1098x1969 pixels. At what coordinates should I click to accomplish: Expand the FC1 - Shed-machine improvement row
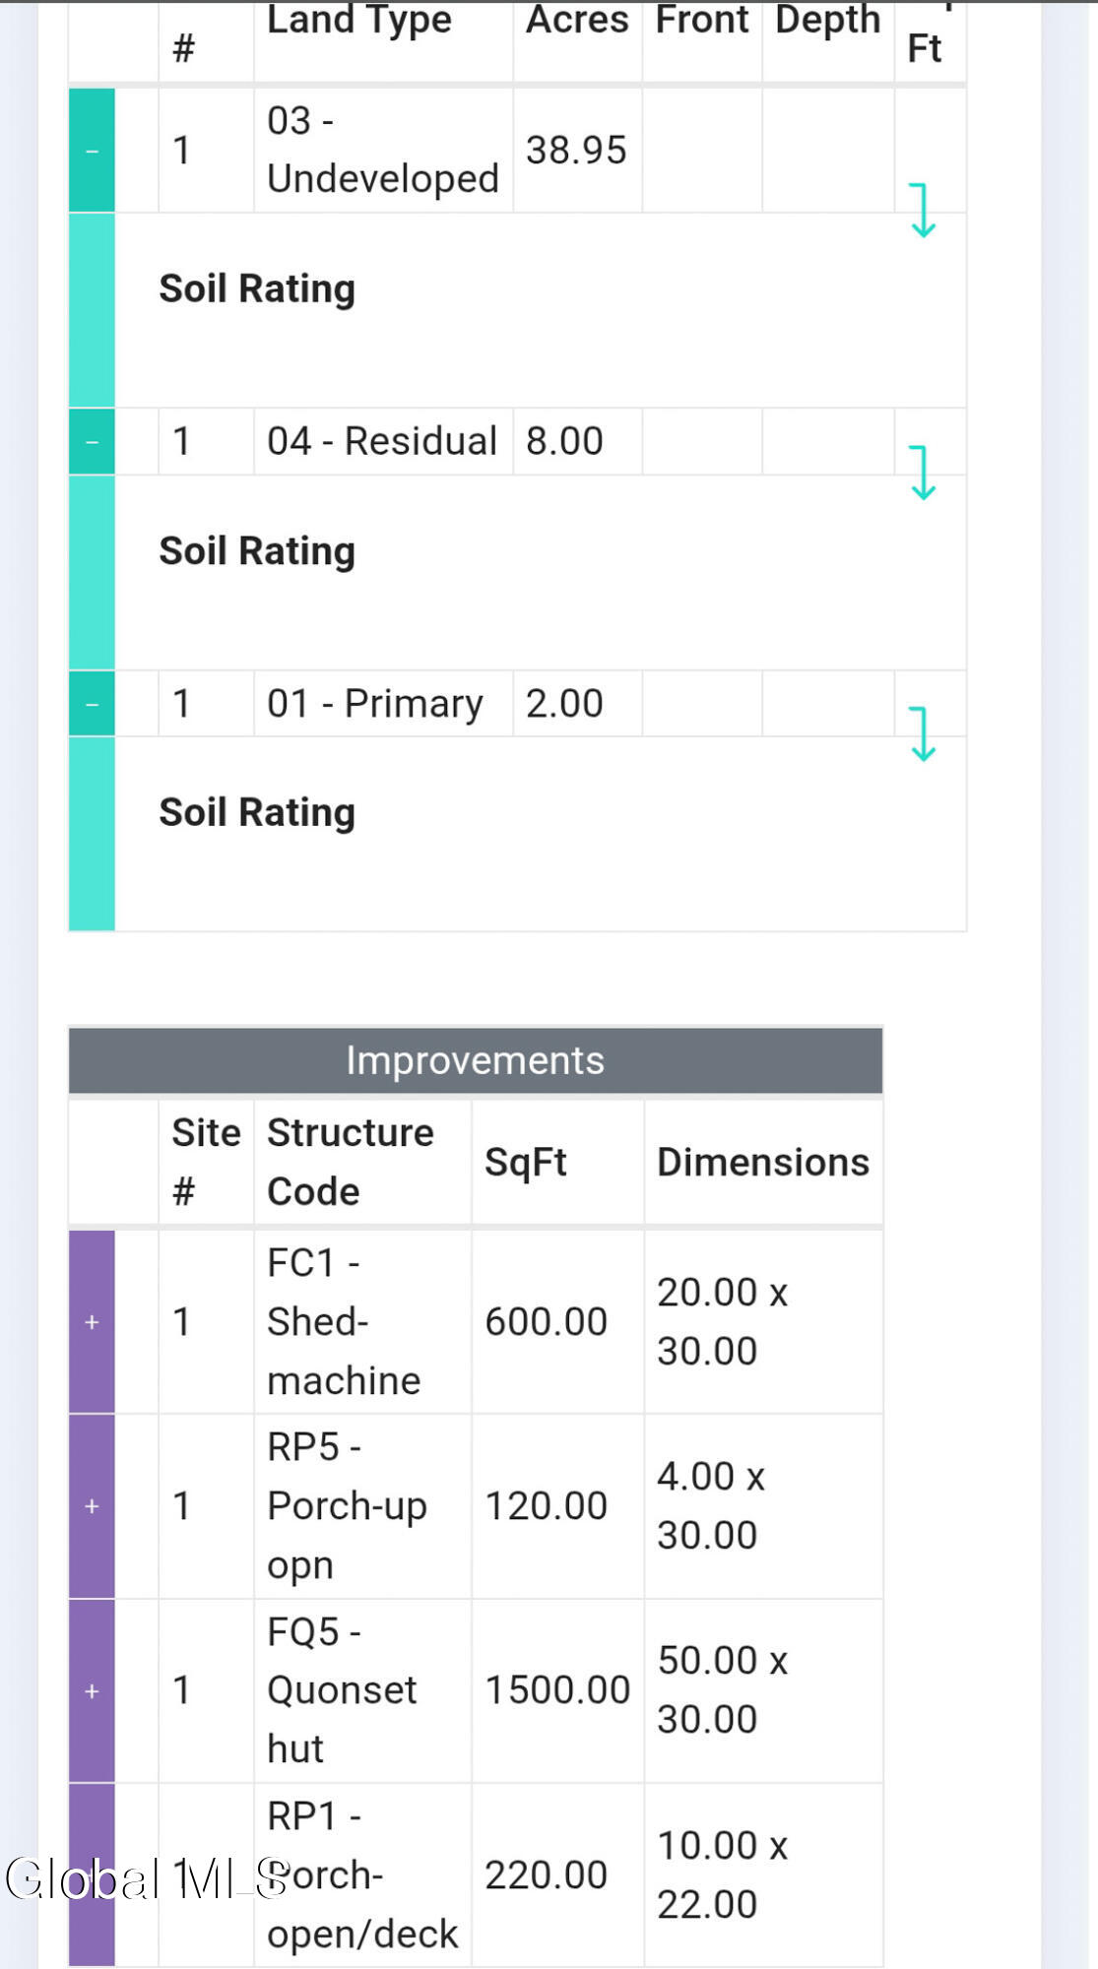[92, 1321]
